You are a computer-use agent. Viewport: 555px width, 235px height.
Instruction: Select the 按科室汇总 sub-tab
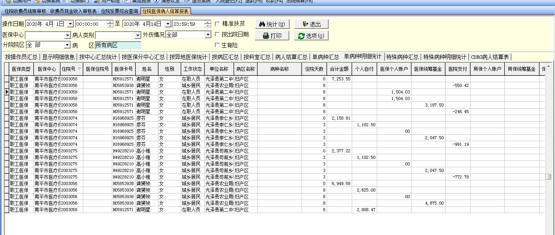point(257,57)
